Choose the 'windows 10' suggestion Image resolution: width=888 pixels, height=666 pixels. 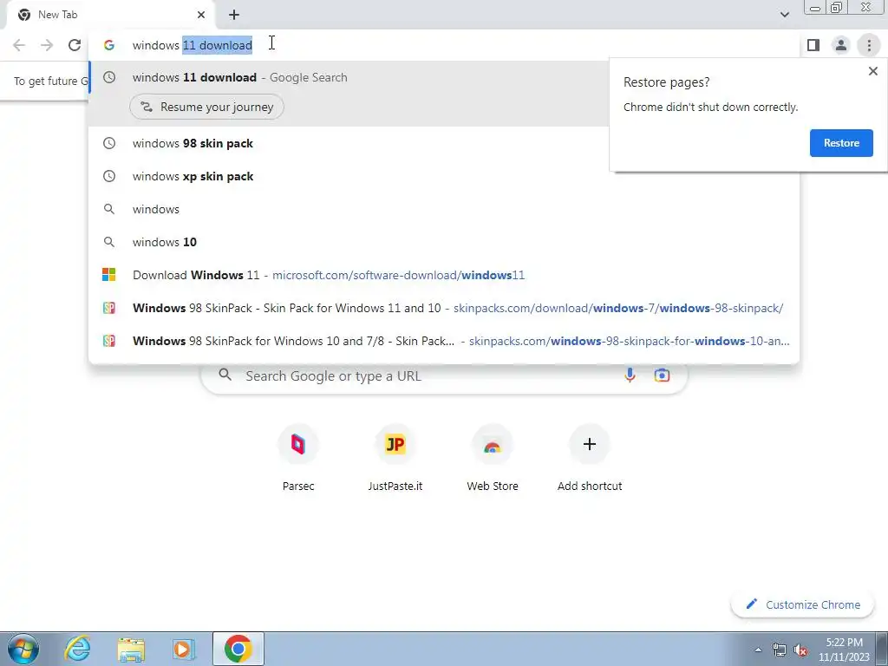pos(443,242)
